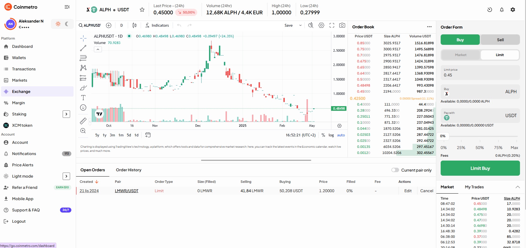
Task: Select the Sell order side
Action: (x=500, y=40)
